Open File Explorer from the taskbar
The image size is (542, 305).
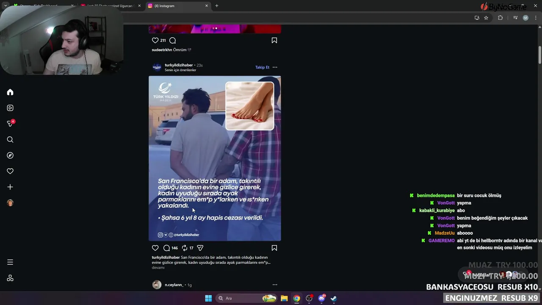[x=284, y=298]
